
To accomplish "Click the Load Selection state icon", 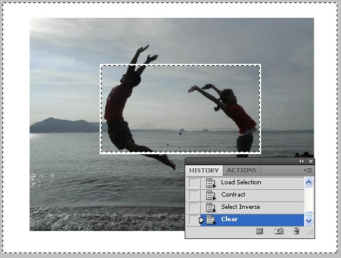I will (x=211, y=182).
